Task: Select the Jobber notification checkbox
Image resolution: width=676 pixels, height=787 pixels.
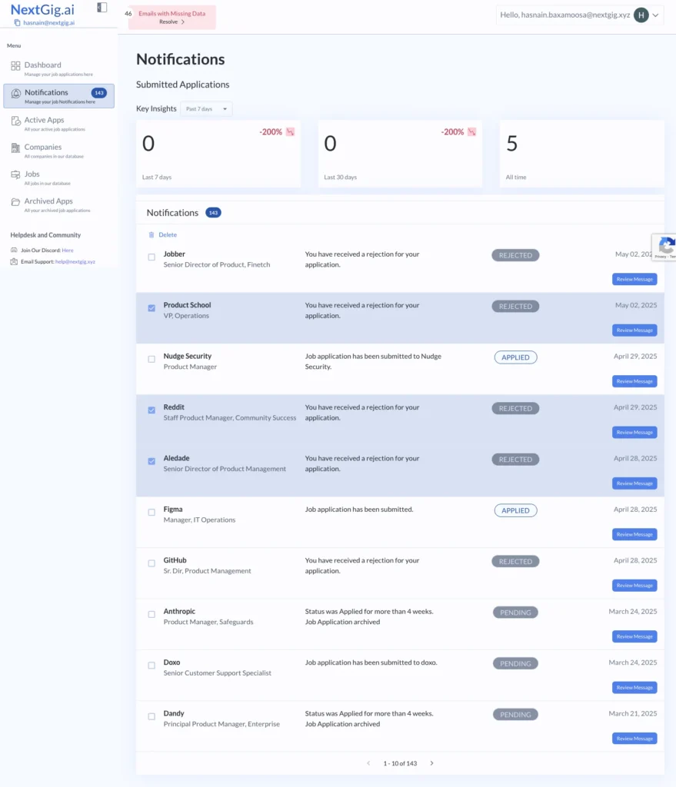Action: [x=152, y=257]
